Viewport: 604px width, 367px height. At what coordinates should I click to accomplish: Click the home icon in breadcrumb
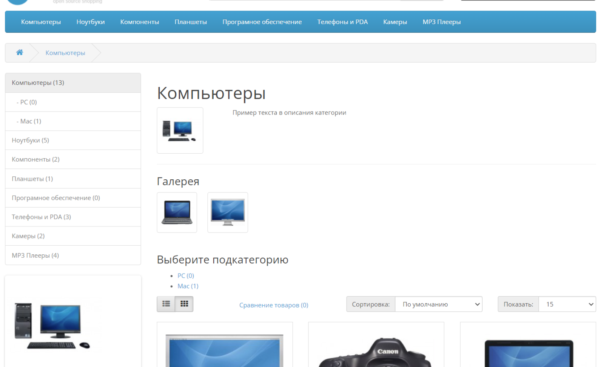[x=20, y=52]
